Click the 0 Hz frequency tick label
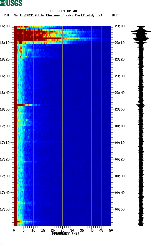Image resolution: width=153 pixels, height=248 pixels. (x=14, y=231)
